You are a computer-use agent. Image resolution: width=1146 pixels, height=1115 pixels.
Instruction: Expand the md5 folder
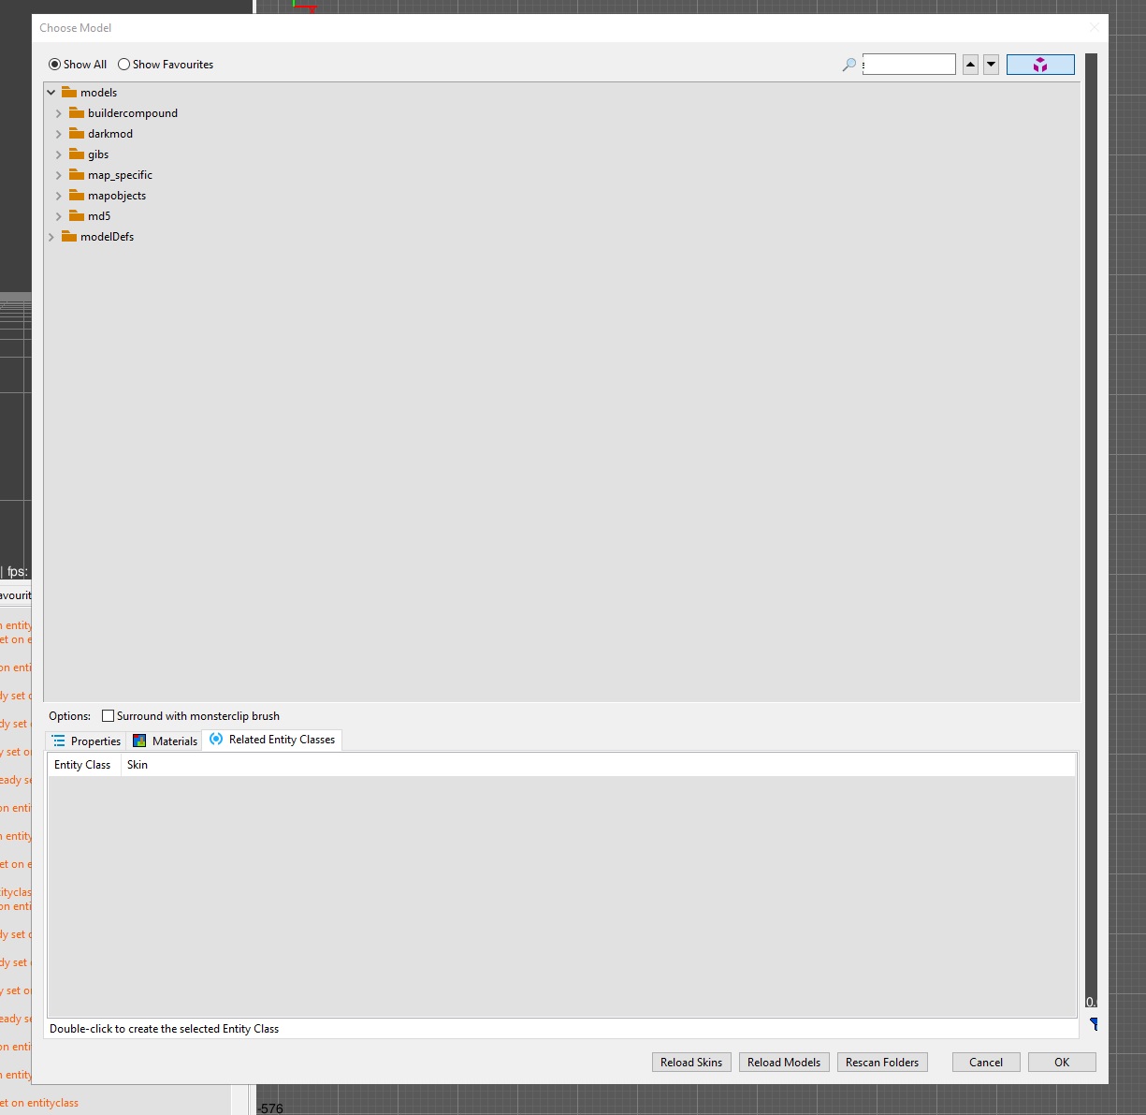click(59, 216)
